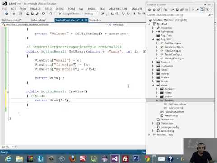Expand the References node
The image size is (217, 163).
click(153, 32)
